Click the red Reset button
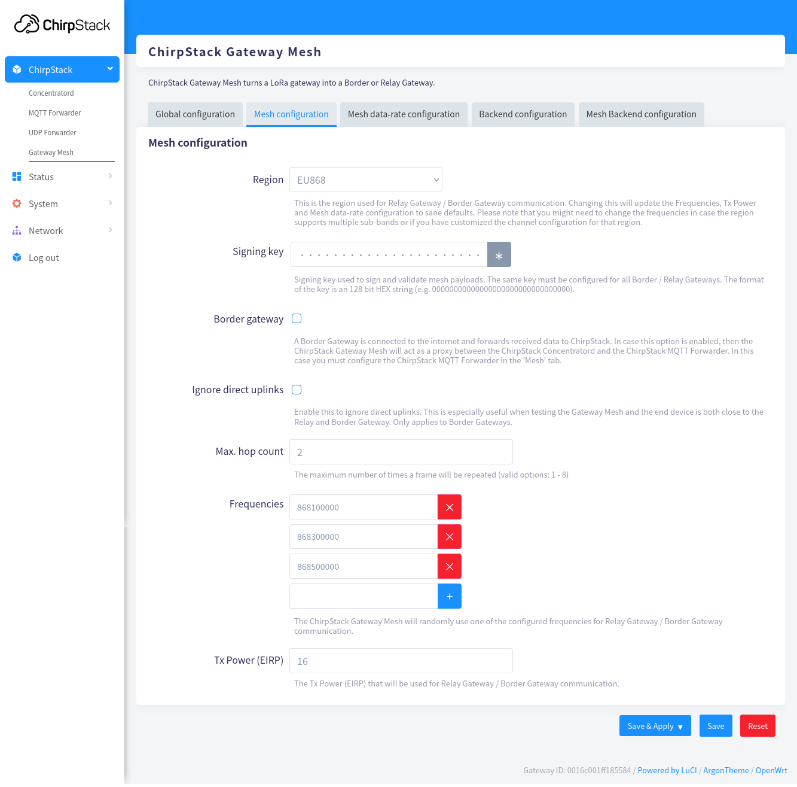Image resolution: width=797 pixels, height=787 pixels. tap(758, 726)
